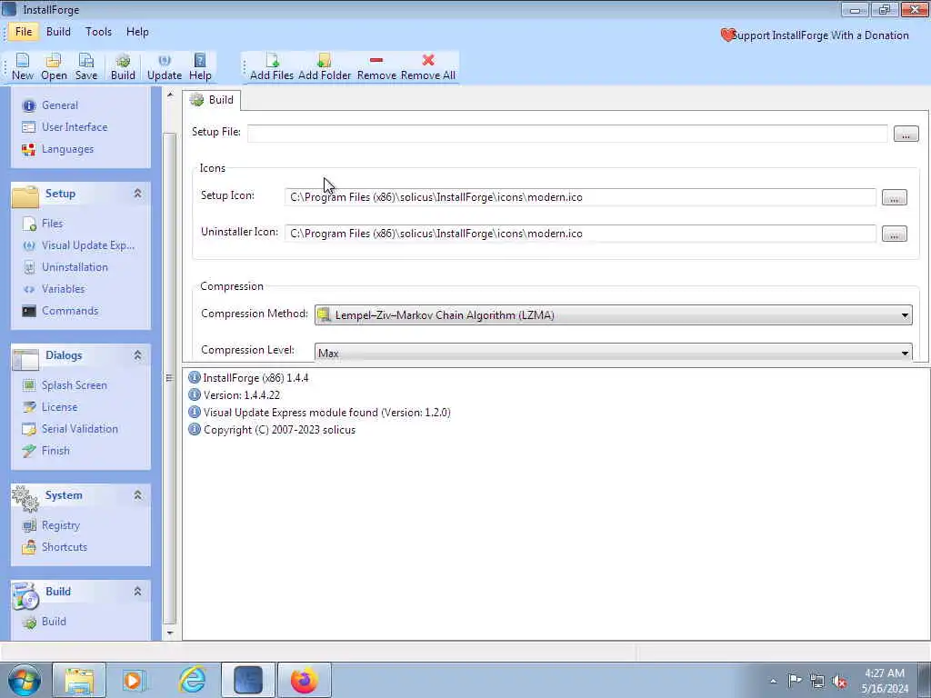Click the Windows Start button

pos(25,680)
